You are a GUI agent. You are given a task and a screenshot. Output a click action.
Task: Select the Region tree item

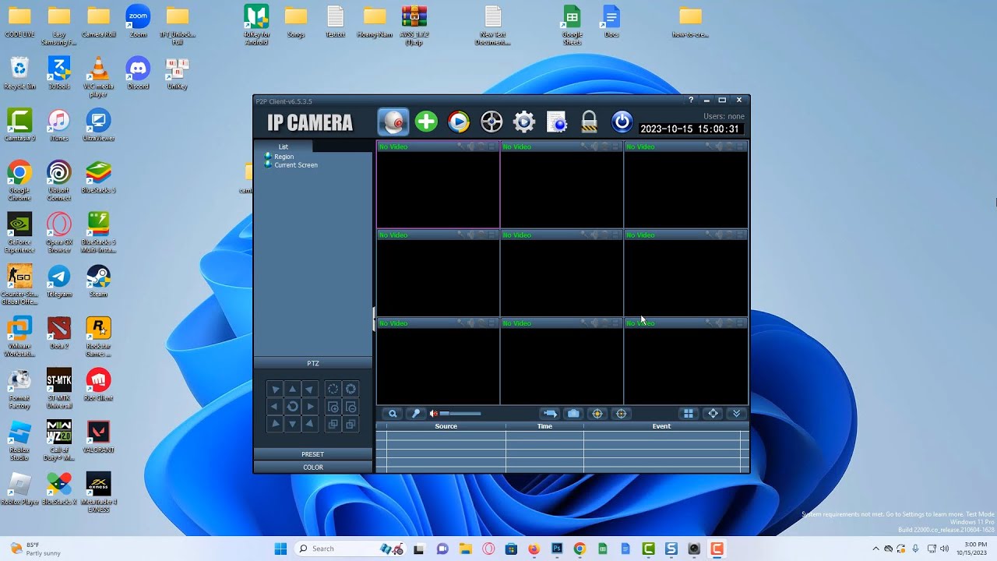pyautogui.click(x=284, y=157)
